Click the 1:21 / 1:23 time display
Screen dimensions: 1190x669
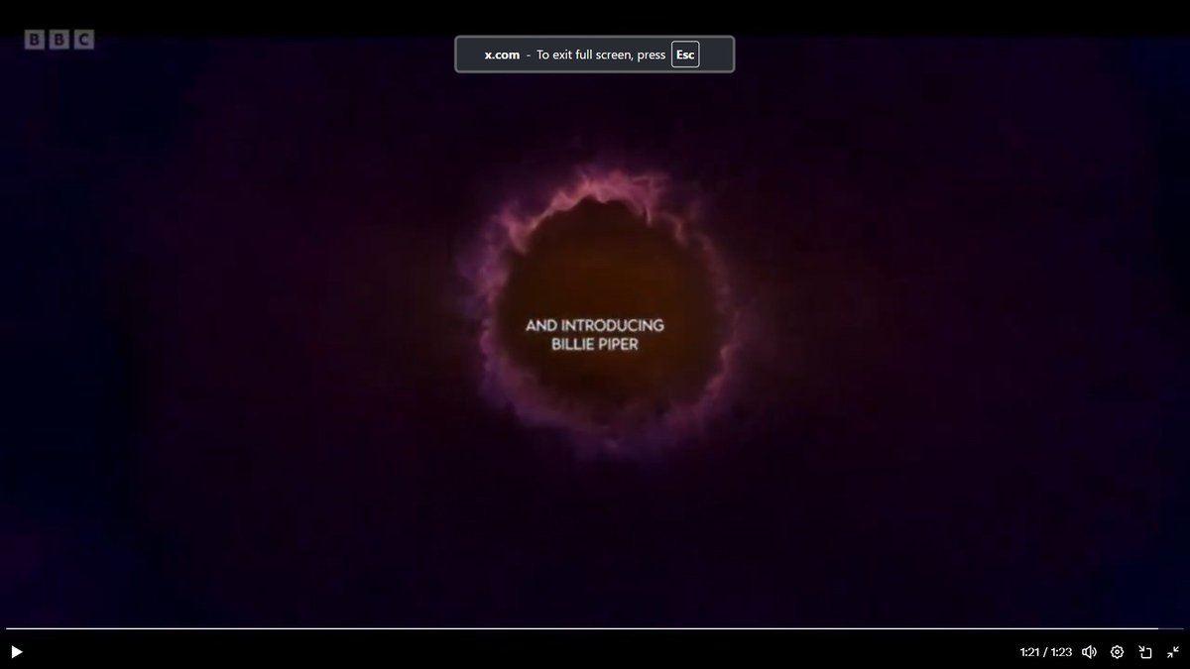point(1046,652)
